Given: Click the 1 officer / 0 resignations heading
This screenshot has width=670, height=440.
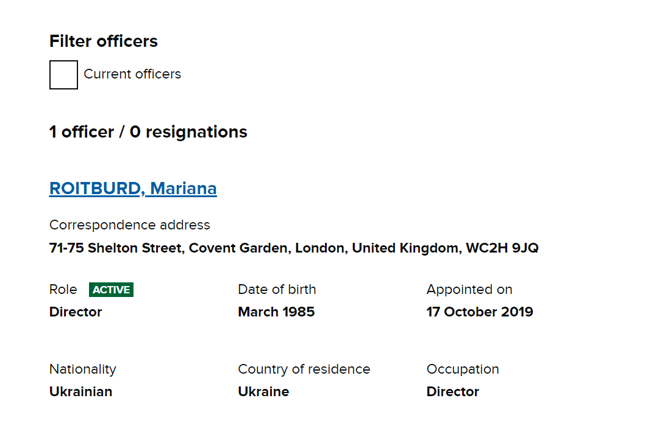Looking at the screenshot, I should (148, 131).
